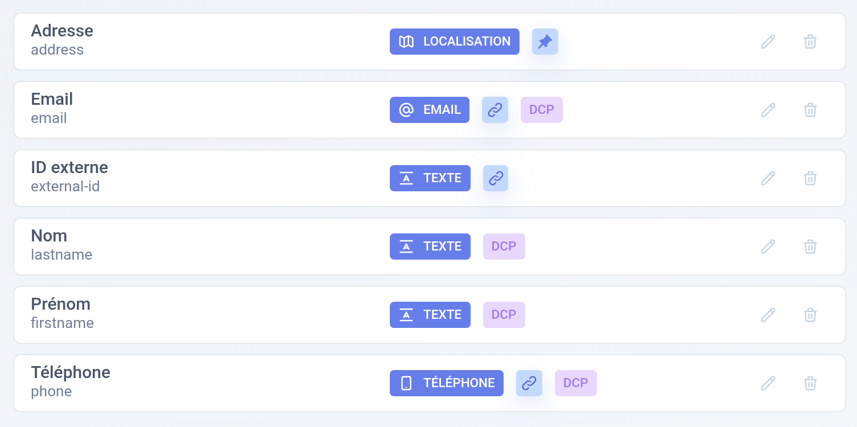Image resolution: width=857 pixels, height=427 pixels.
Task: Delete the Email field via trash icon
Action: 810,110
